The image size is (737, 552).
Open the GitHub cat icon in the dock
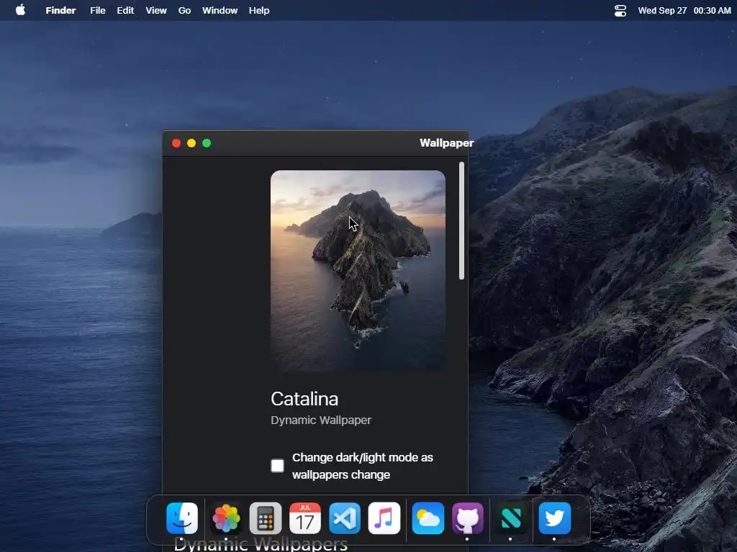pos(468,518)
